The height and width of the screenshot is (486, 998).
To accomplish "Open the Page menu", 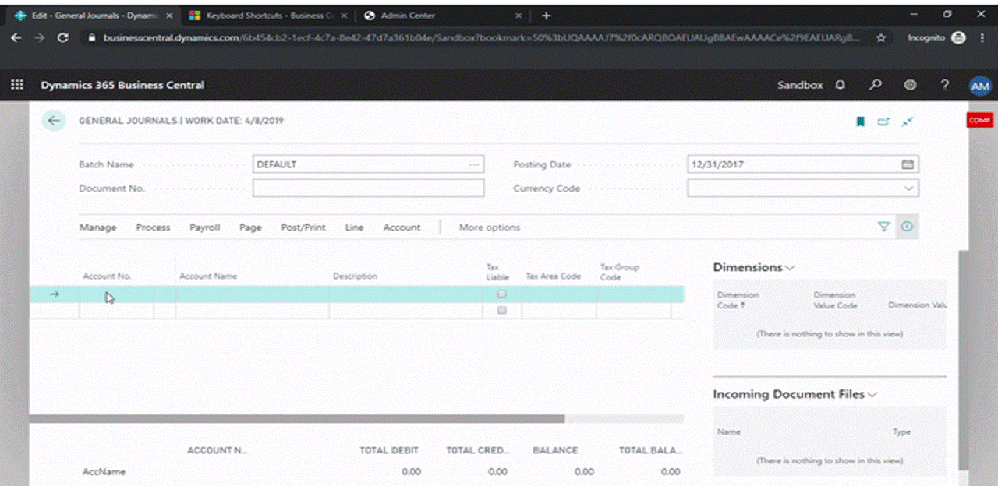I will (250, 227).
